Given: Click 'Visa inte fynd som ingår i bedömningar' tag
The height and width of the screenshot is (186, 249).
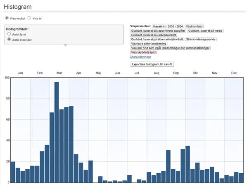Looking at the screenshot, I should (170, 48).
